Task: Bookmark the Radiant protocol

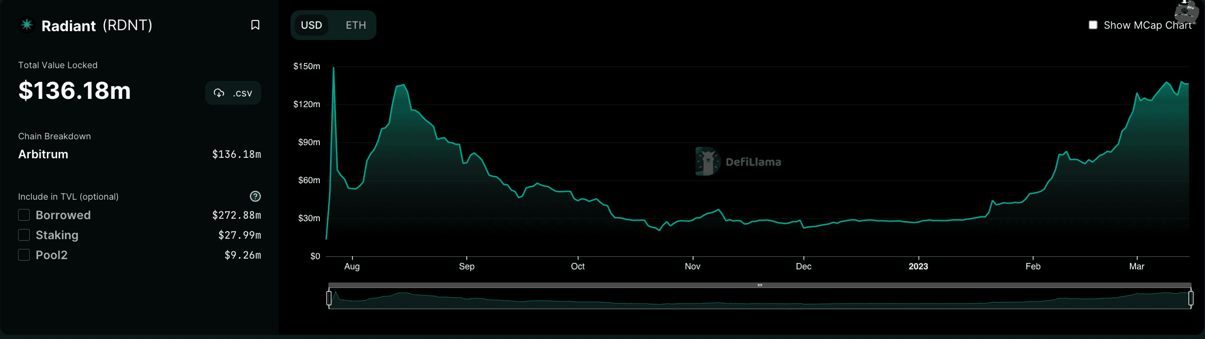Action: 255,25
